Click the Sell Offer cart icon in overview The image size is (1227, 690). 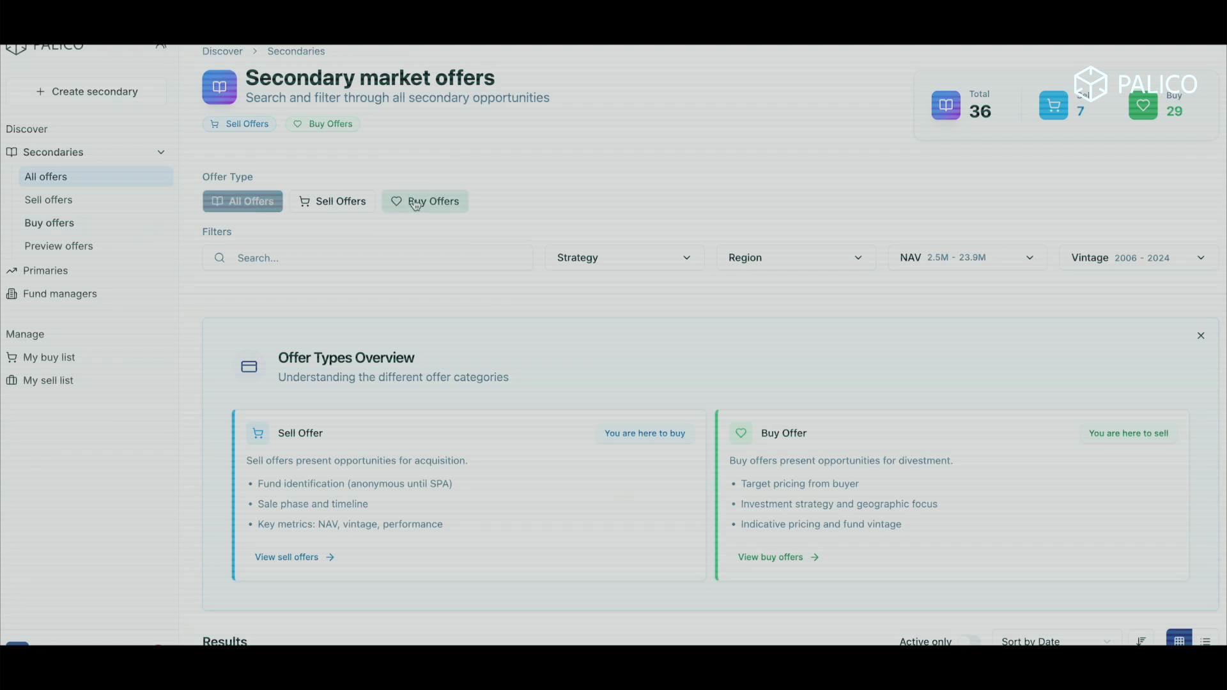click(258, 433)
